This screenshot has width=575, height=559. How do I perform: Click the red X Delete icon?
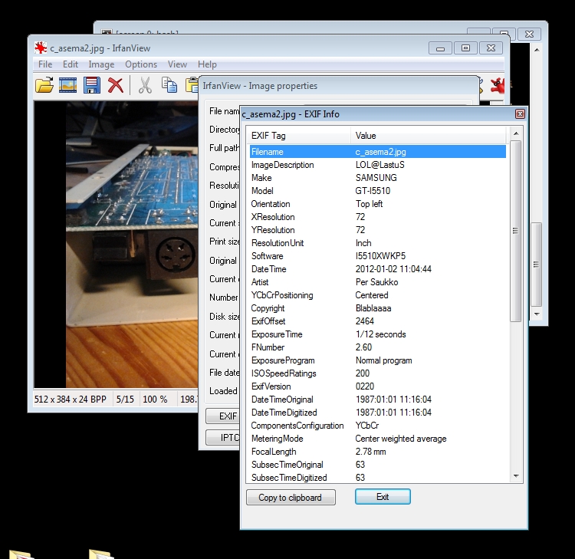click(116, 85)
